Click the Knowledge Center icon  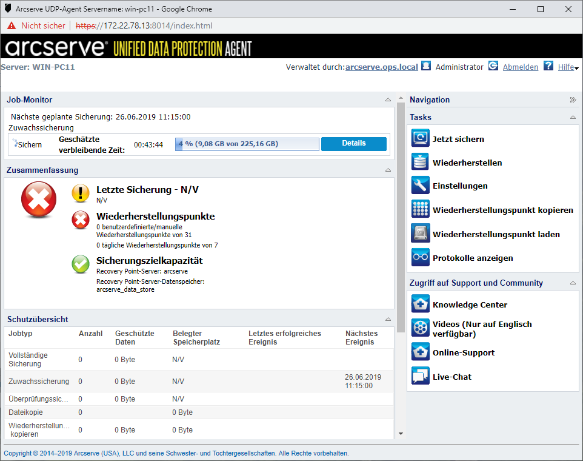[x=420, y=305]
